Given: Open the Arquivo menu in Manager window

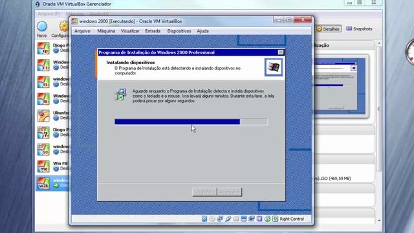Looking at the screenshot, I should tap(49, 14).
